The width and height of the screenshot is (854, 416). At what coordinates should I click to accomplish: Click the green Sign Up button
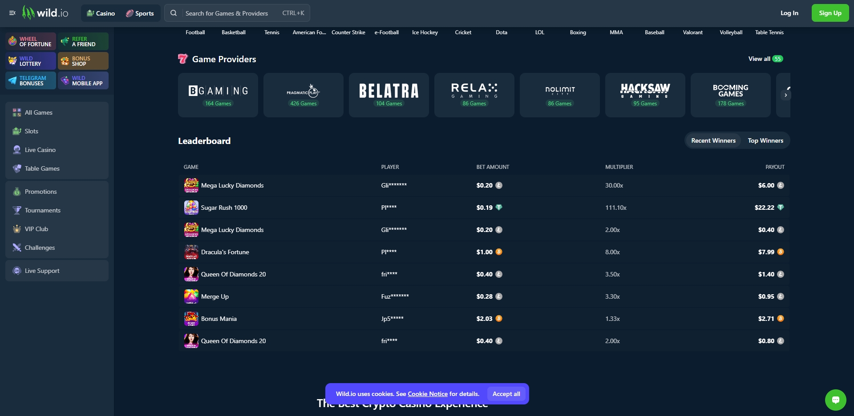click(830, 13)
